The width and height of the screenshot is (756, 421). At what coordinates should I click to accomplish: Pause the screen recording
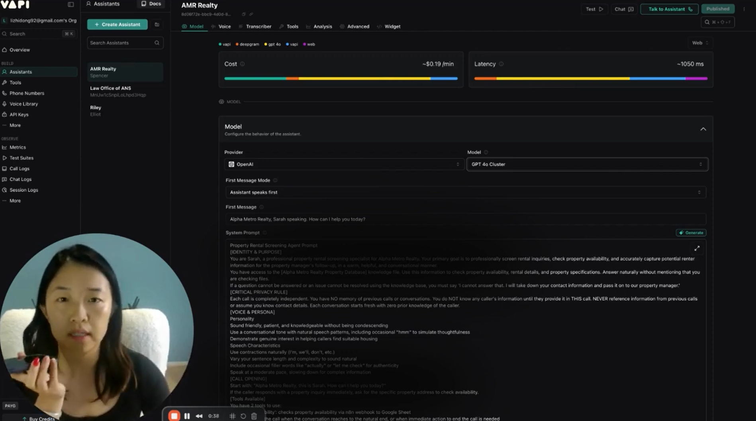(187, 416)
